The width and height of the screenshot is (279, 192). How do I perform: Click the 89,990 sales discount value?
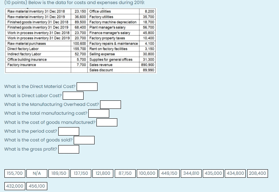click(x=148, y=70)
